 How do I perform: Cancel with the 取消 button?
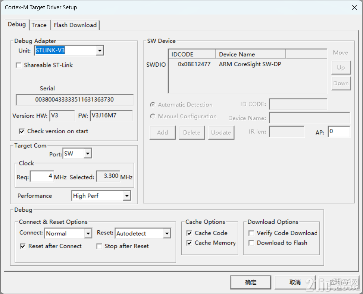coord(295,282)
